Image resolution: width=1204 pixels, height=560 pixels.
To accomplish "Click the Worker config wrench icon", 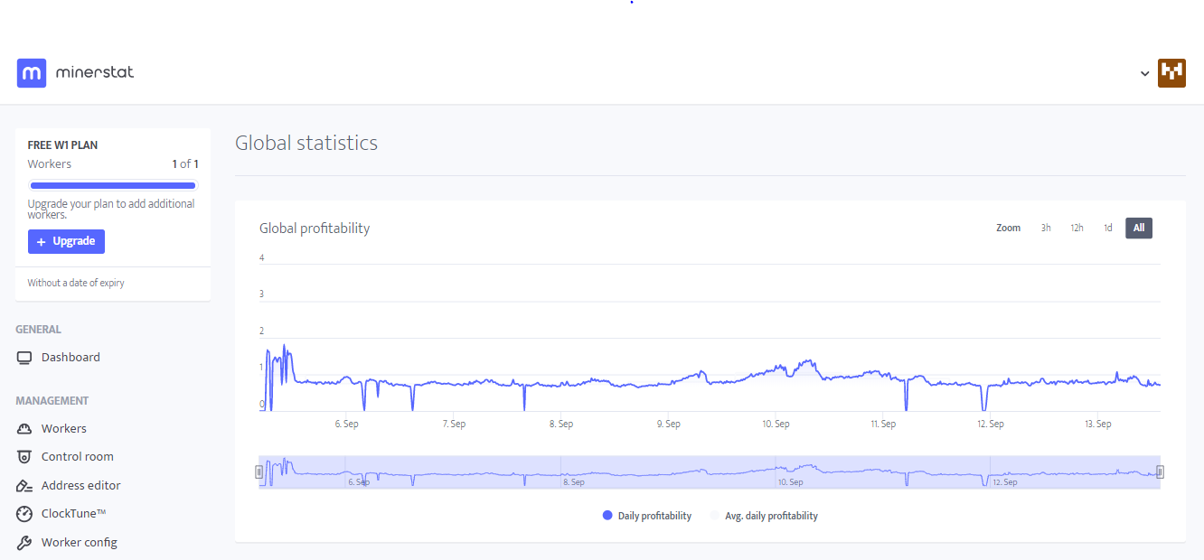I will 24,543.
